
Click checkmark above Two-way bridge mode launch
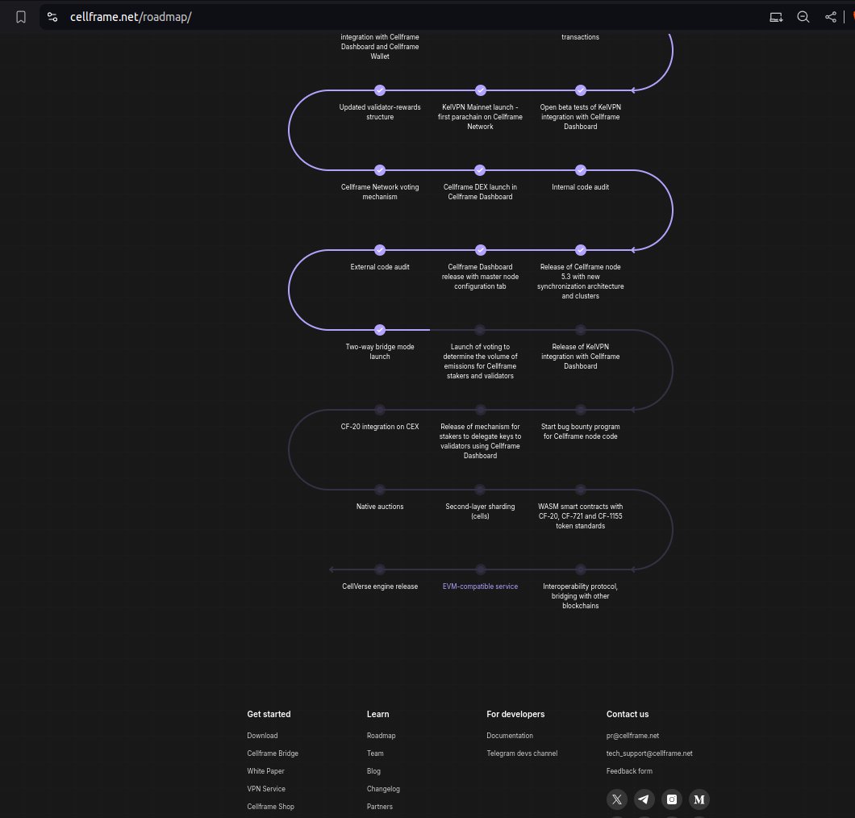point(380,330)
